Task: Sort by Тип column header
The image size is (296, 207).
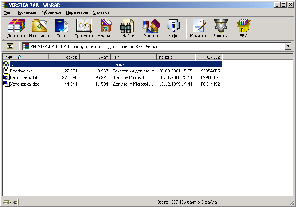Action: (133, 57)
